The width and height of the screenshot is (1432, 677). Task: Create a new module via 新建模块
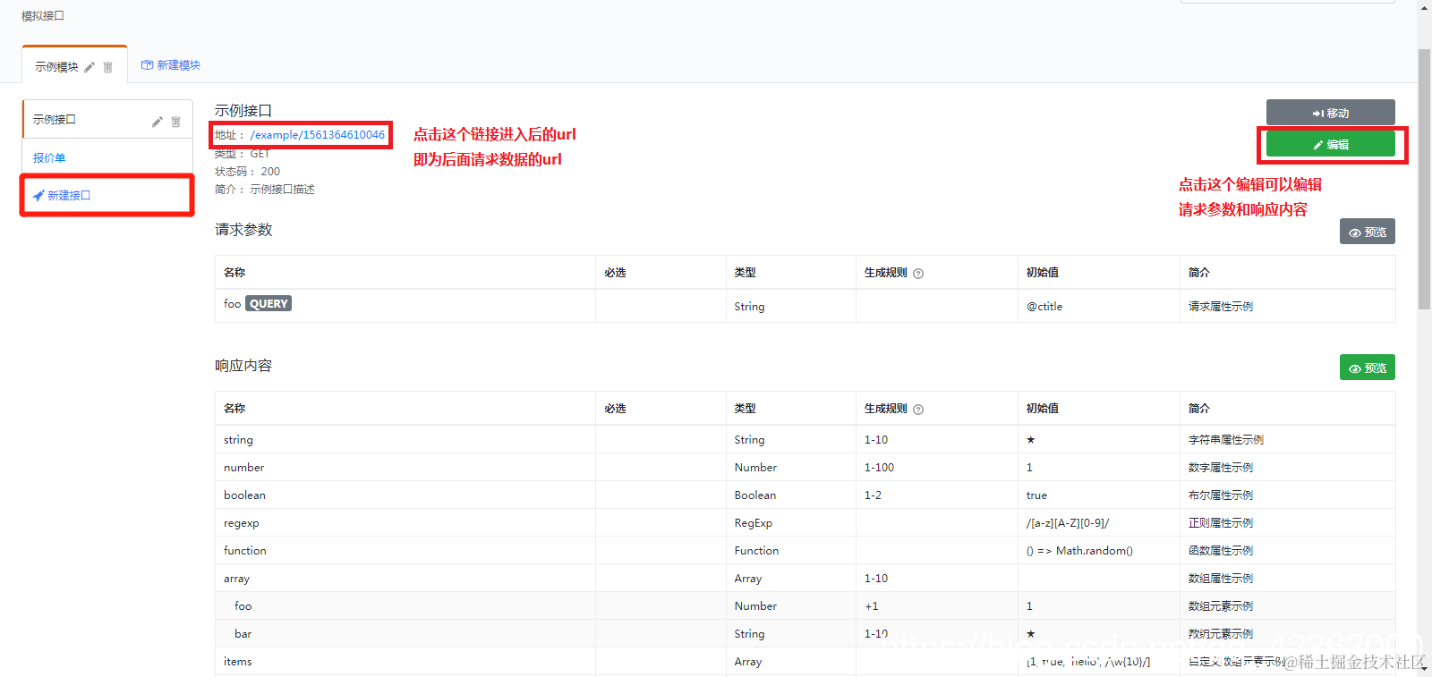click(x=171, y=65)
